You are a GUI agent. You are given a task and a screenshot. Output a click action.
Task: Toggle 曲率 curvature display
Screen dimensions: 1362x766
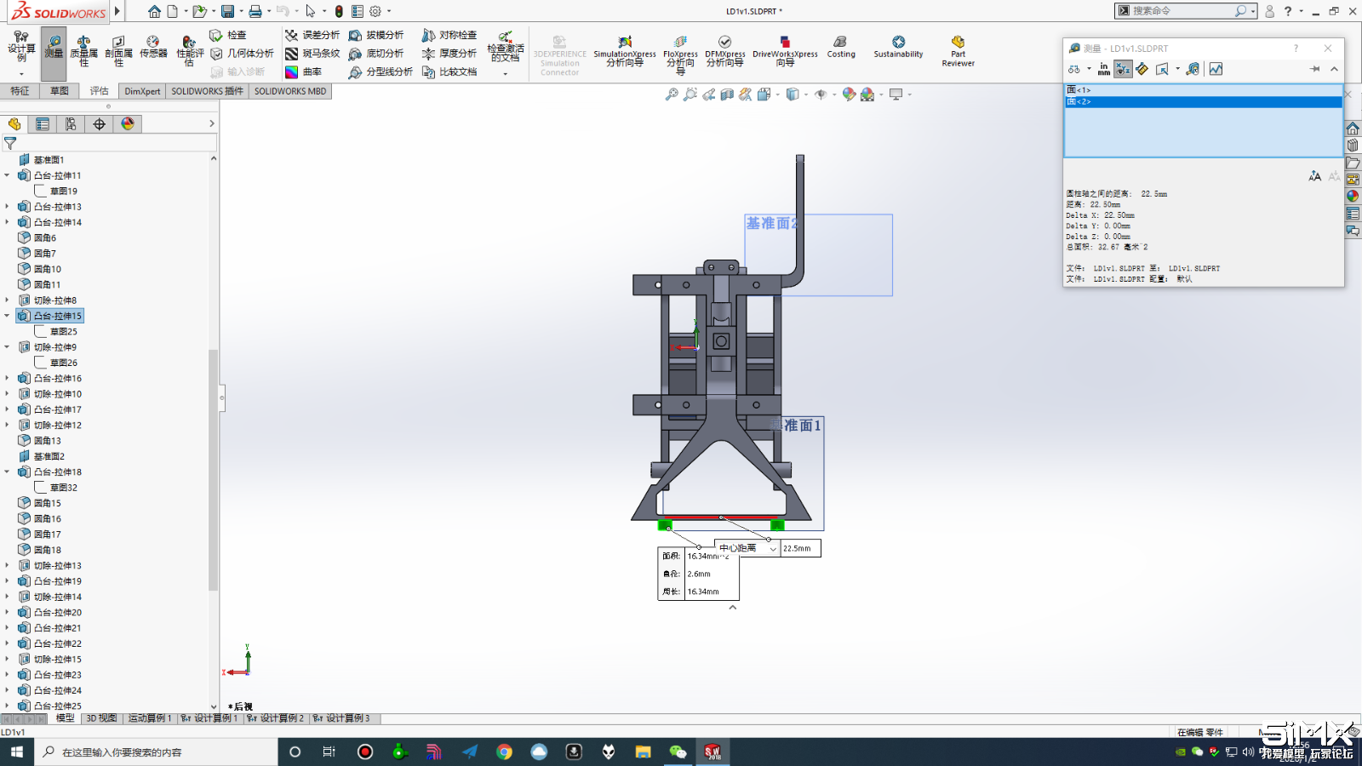point(303,72)
